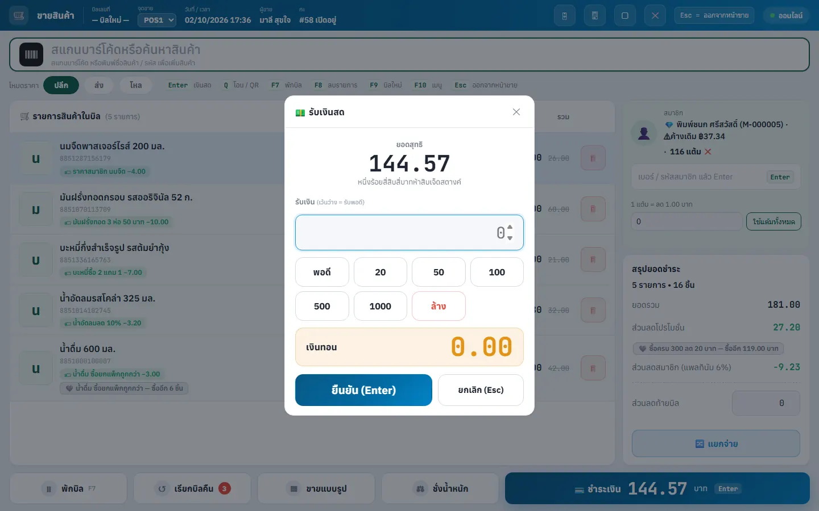The height and width of the screenshot is (511, 819).
Task: Click ใช้แต้มทั้งหมด to use all points
Action: pos(773,221)
